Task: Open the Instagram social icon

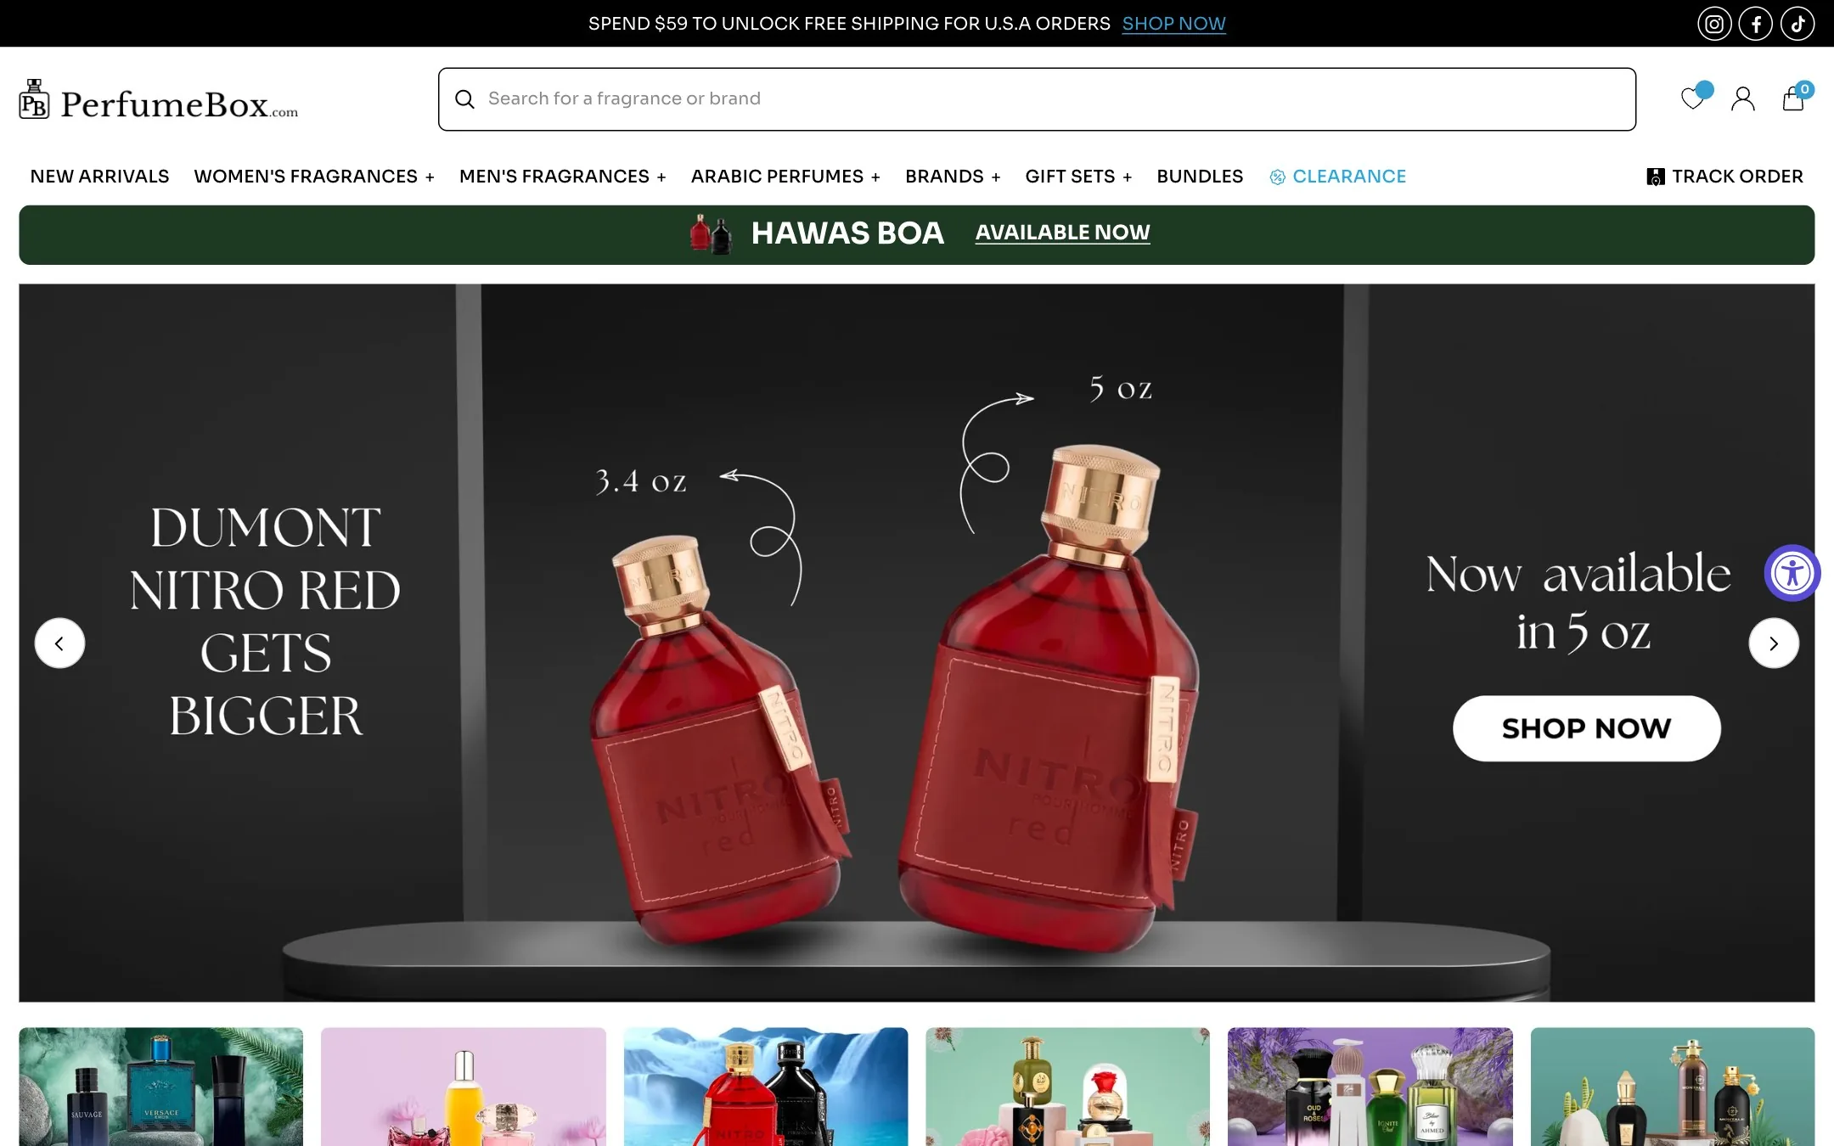Action: click(1713, 24)
